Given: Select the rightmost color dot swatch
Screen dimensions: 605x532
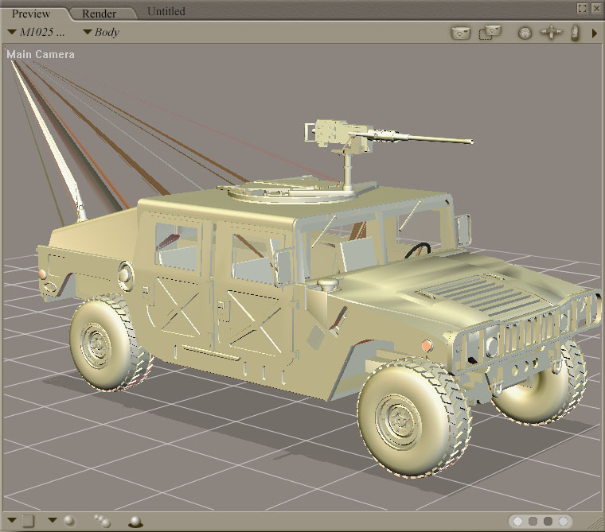Looking at the screenshot, I should (x=564, y=521).
